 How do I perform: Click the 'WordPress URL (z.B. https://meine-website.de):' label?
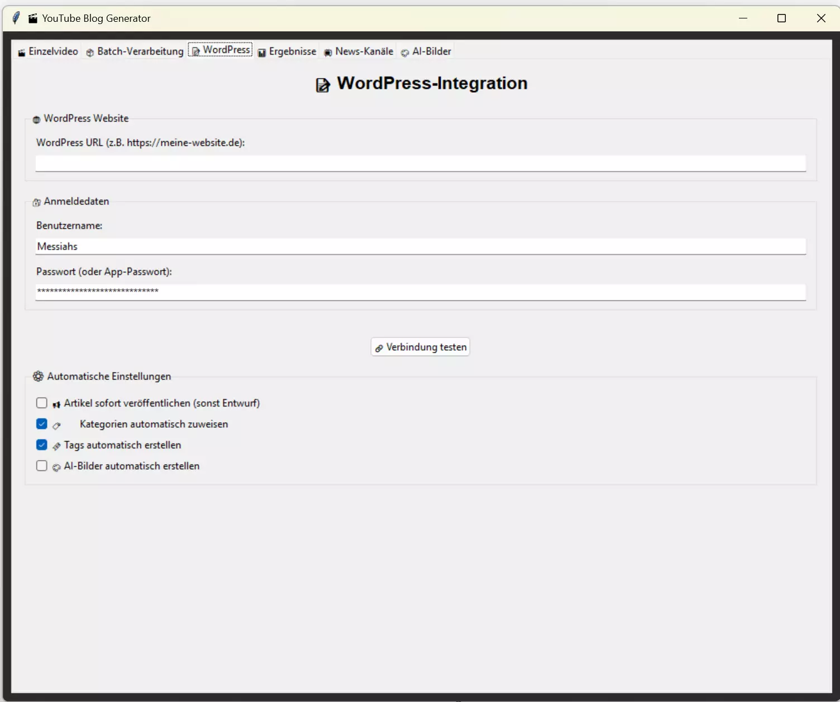point(140,142)
